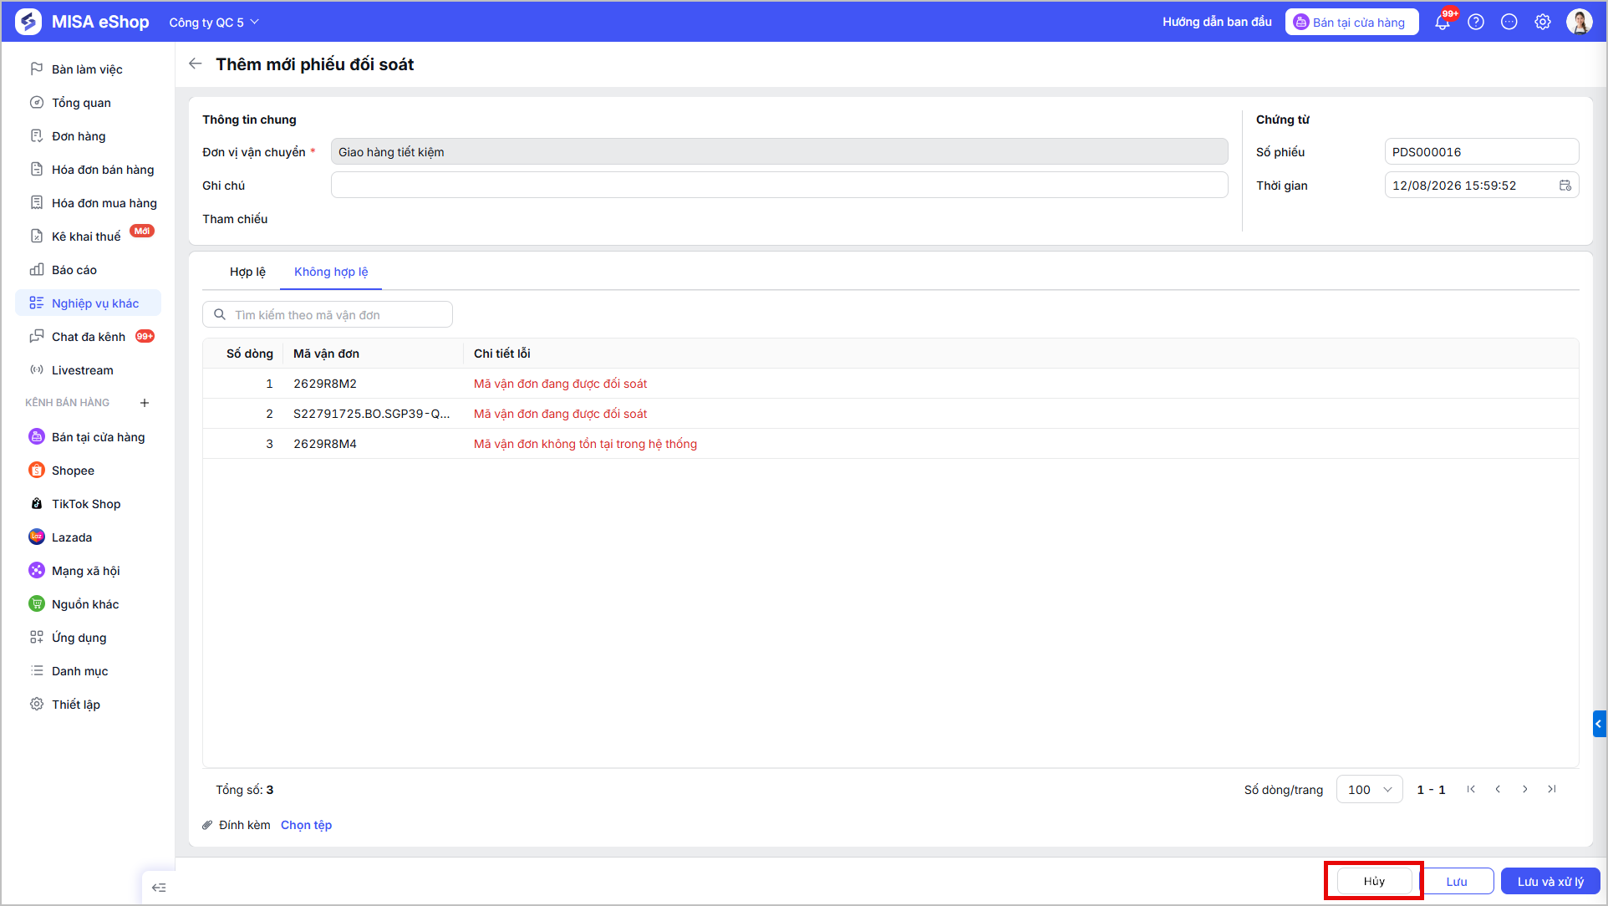The height and width of the screenshot is (906, 1608).
Task: Expand the blue side panel handle
Action: pos(1599,724)
